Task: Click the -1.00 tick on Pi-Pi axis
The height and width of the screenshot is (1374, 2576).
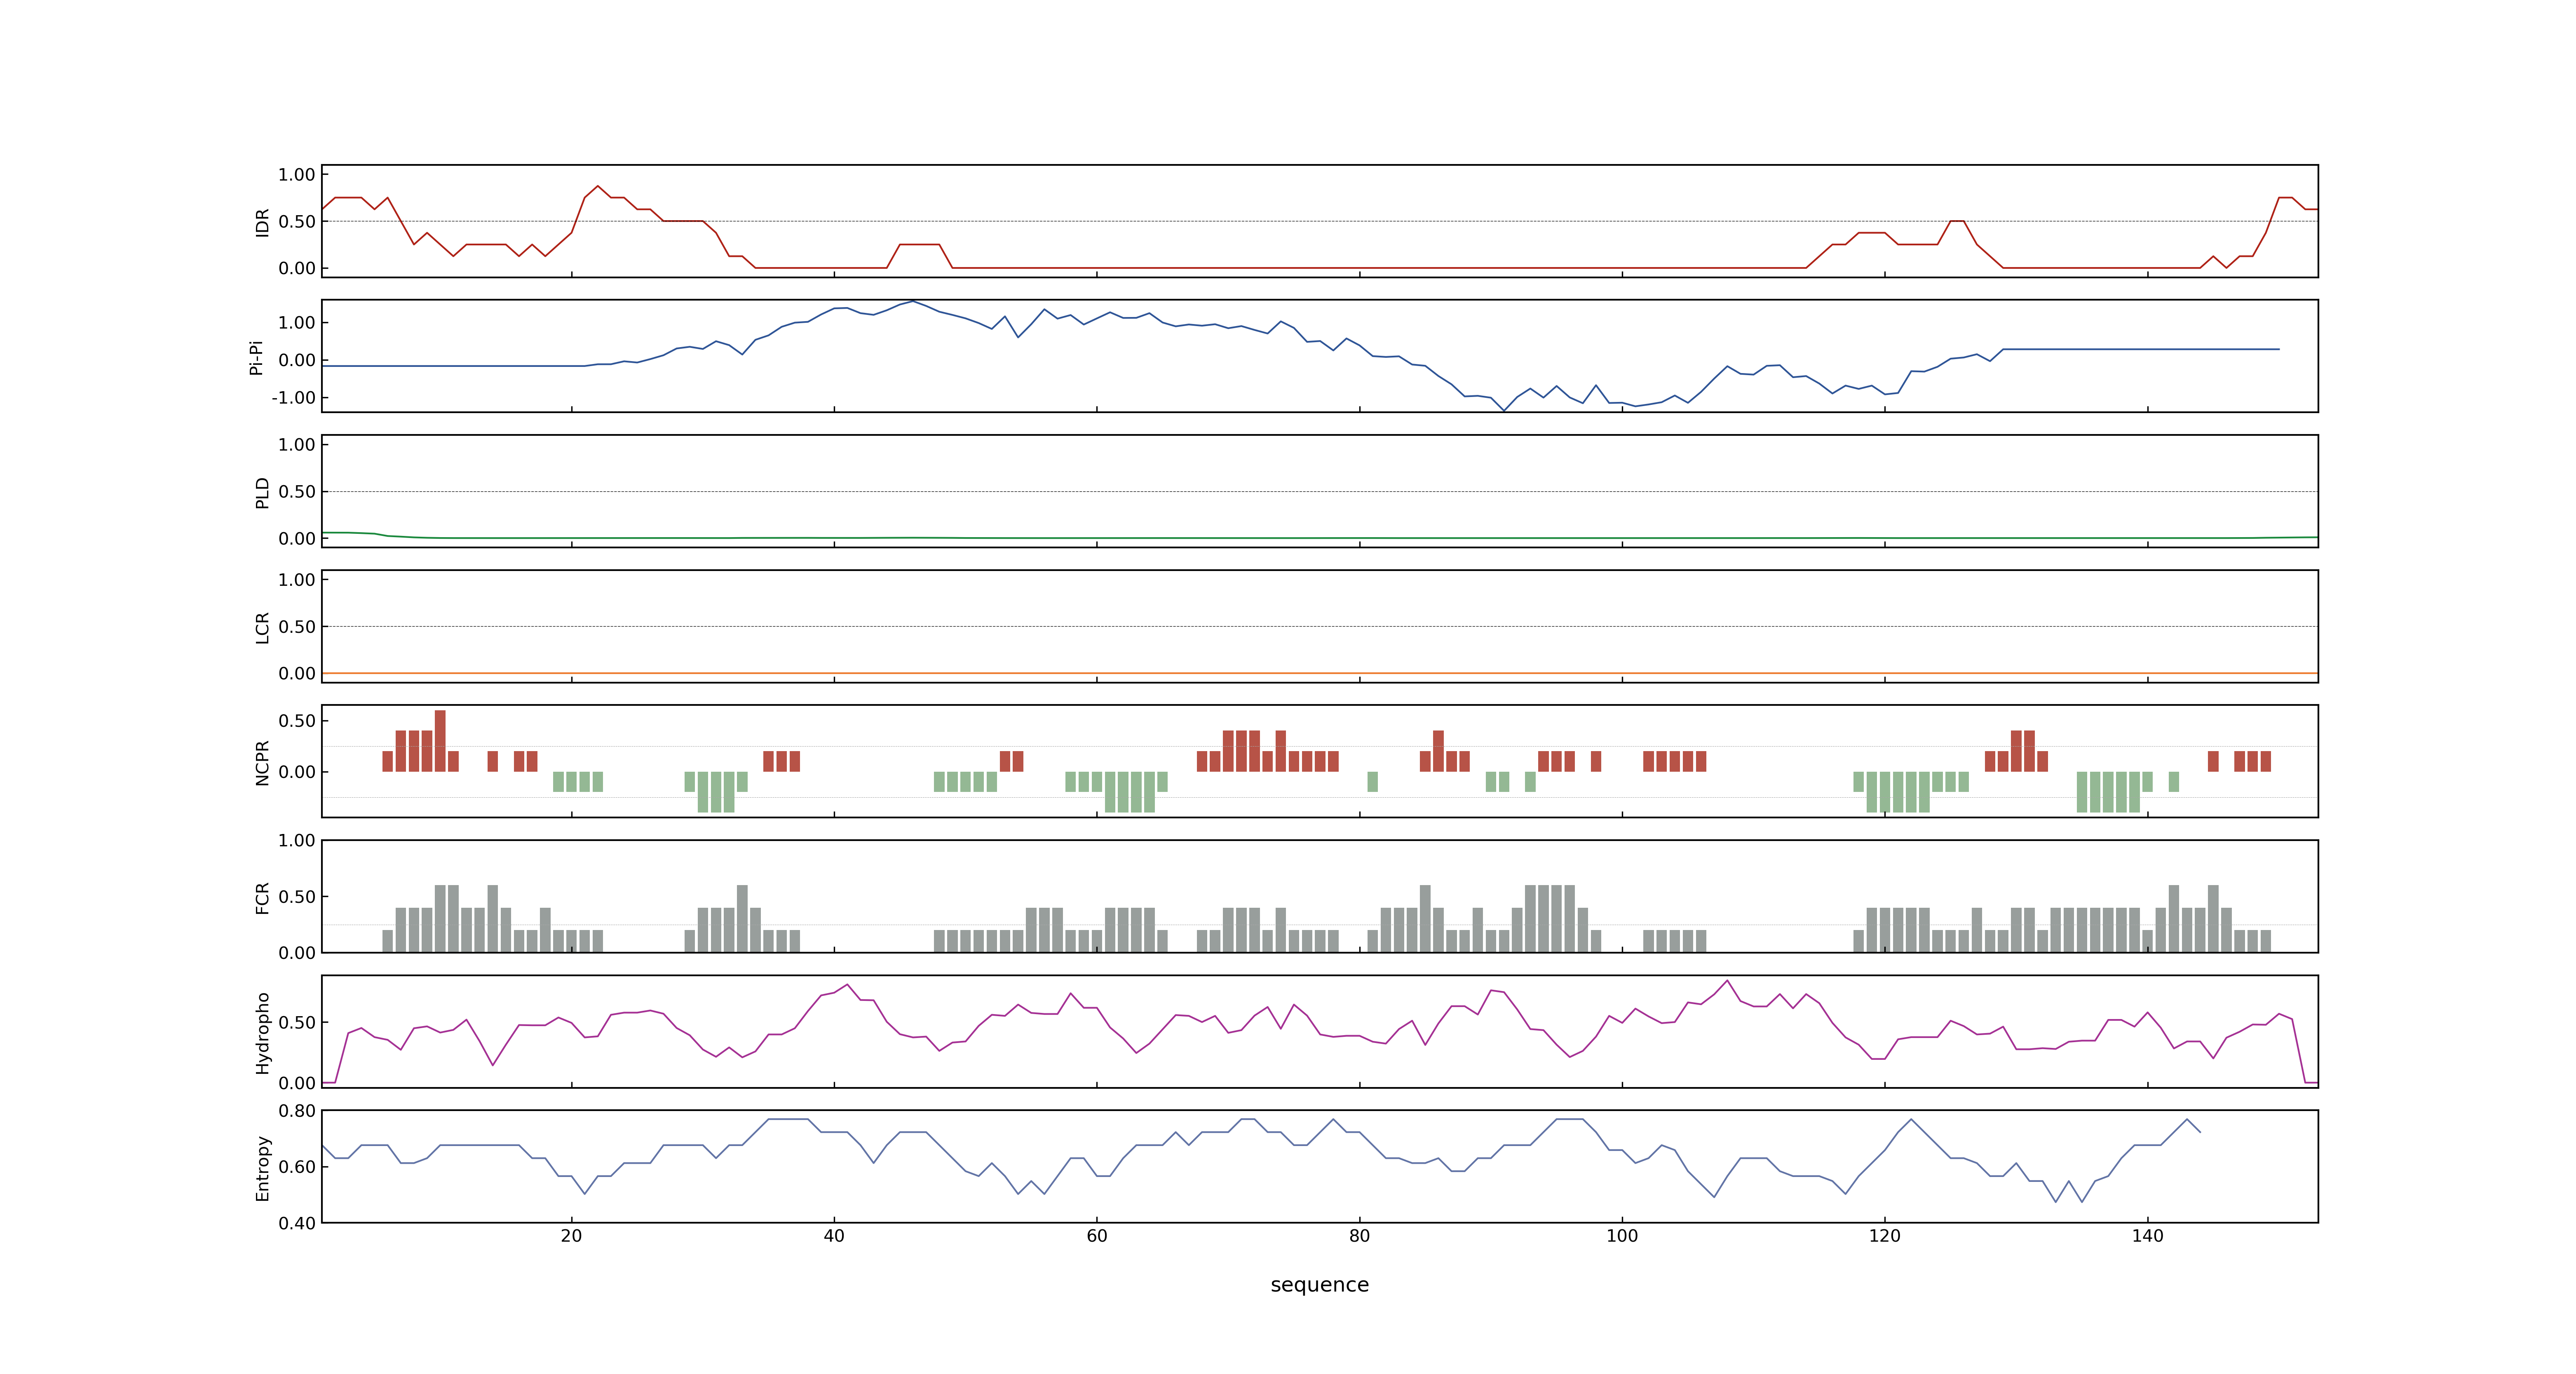Action: pyautogui.click(x=293, y=398)
